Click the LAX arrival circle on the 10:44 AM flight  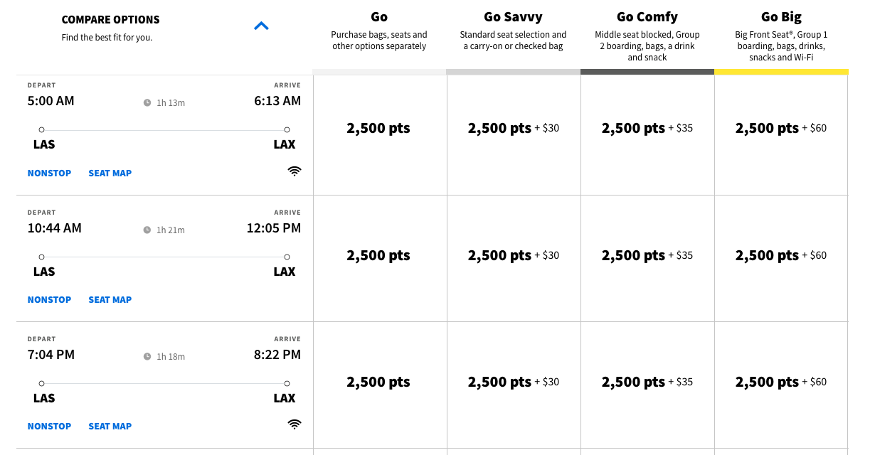coord(287,256)
